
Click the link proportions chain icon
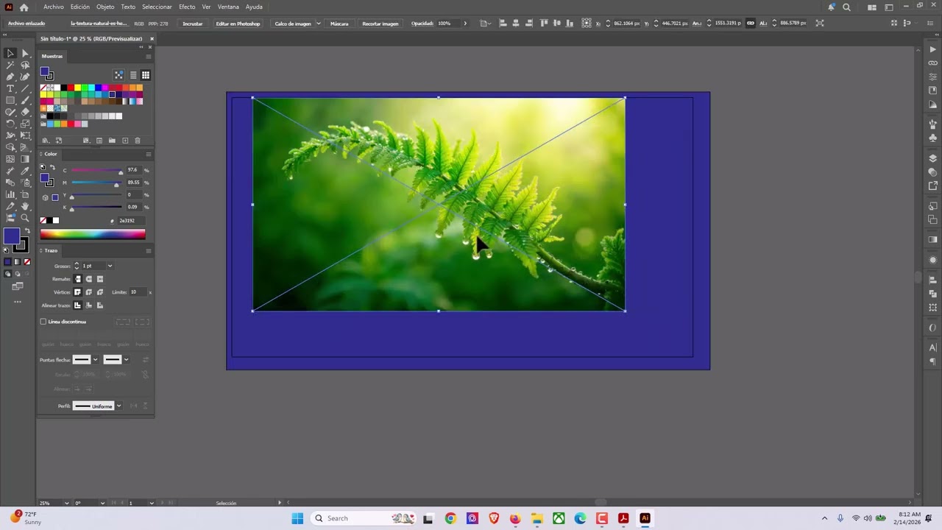(750, 23)
